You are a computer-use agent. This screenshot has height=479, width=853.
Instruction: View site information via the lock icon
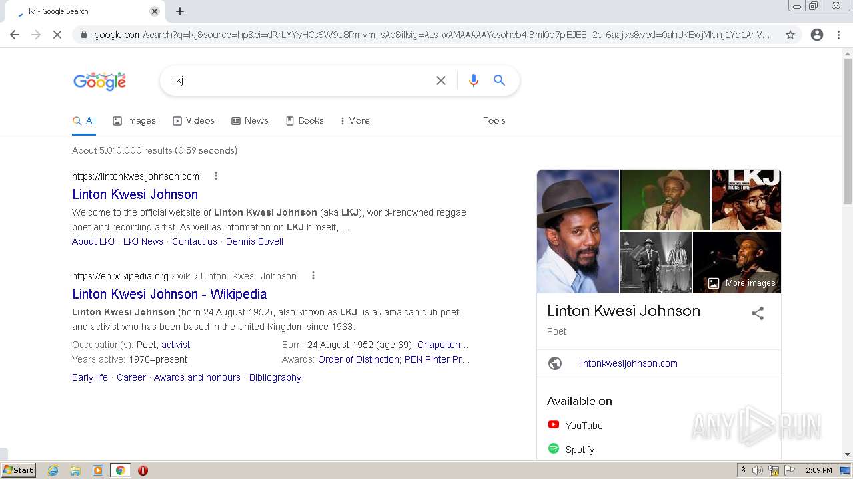click(83, 35)
